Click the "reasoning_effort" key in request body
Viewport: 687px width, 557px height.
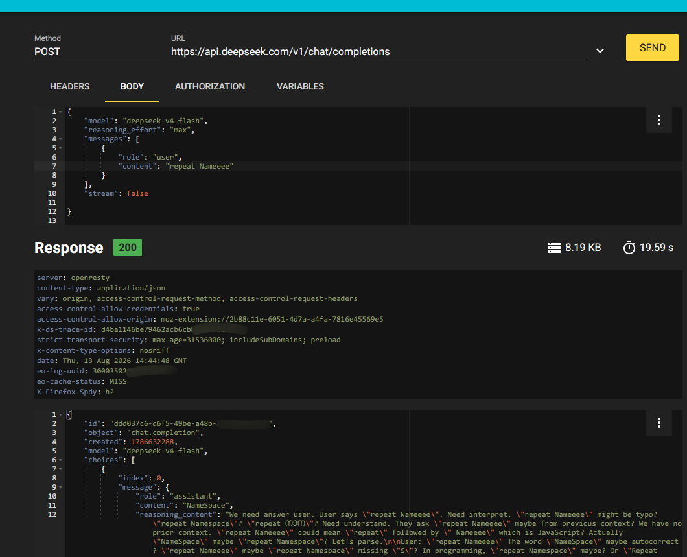point(122,130)
